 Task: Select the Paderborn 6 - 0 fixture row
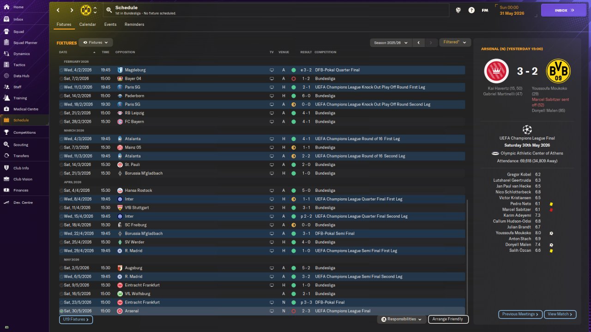(262, 96)
